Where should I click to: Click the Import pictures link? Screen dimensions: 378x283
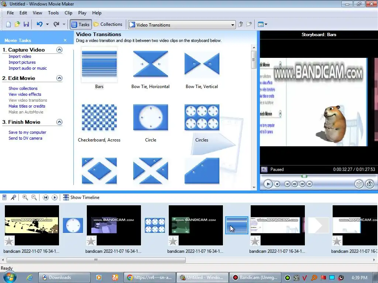[22, 62]
